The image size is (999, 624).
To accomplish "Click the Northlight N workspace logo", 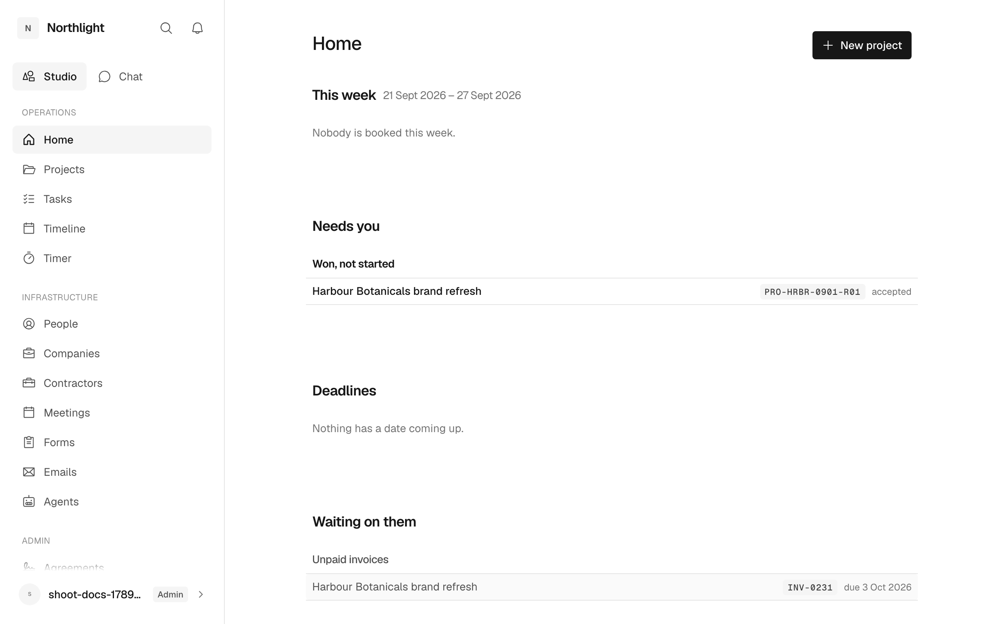I will pos(28,28).
